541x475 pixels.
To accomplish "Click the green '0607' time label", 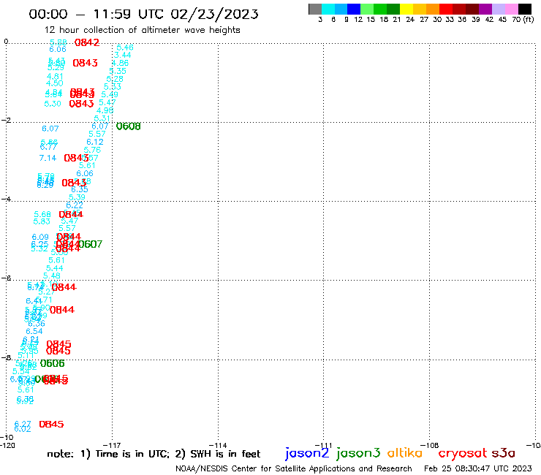I will [90, 244].
